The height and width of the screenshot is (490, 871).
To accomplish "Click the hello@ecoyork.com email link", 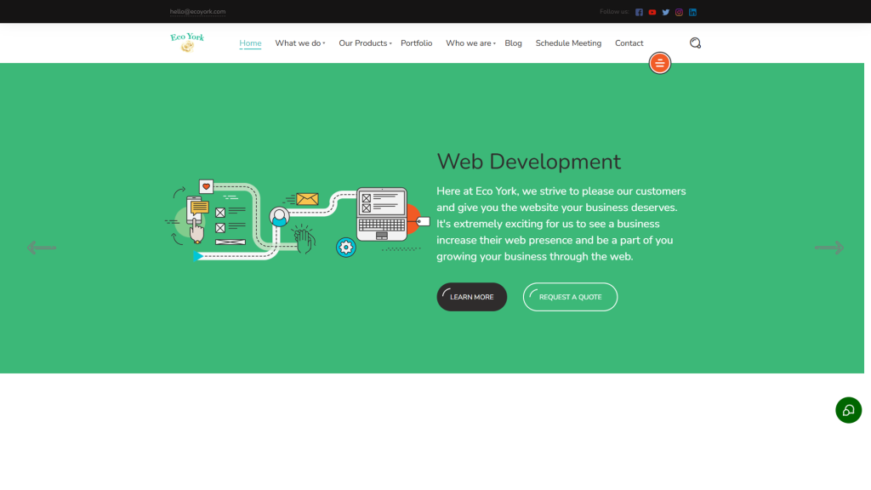I will pyautogui.click(x=197, y=12).
